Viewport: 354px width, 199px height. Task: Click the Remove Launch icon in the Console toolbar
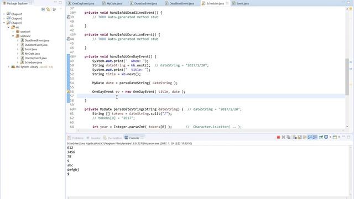click(x=284, y=137)
